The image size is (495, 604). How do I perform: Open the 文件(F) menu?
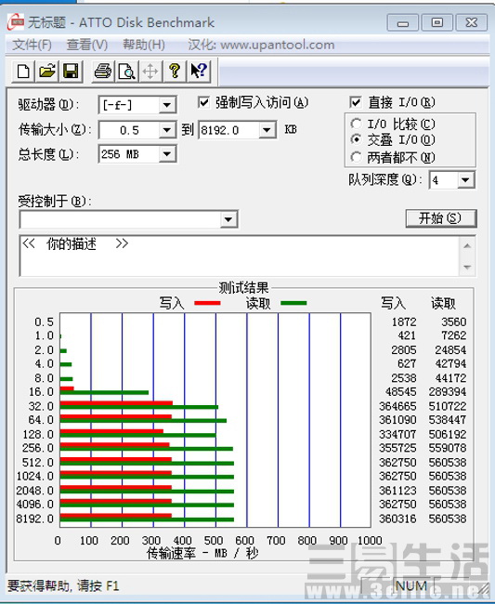tap(32, 45)
